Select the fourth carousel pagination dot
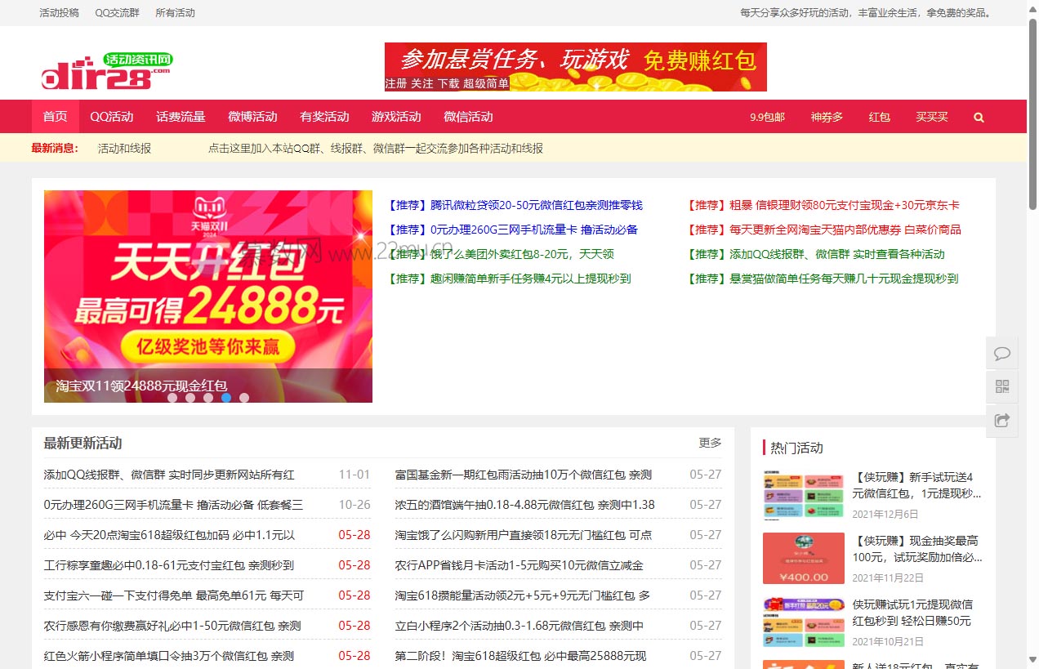The height and width of the screenshot is (669, 1039). 226,398
